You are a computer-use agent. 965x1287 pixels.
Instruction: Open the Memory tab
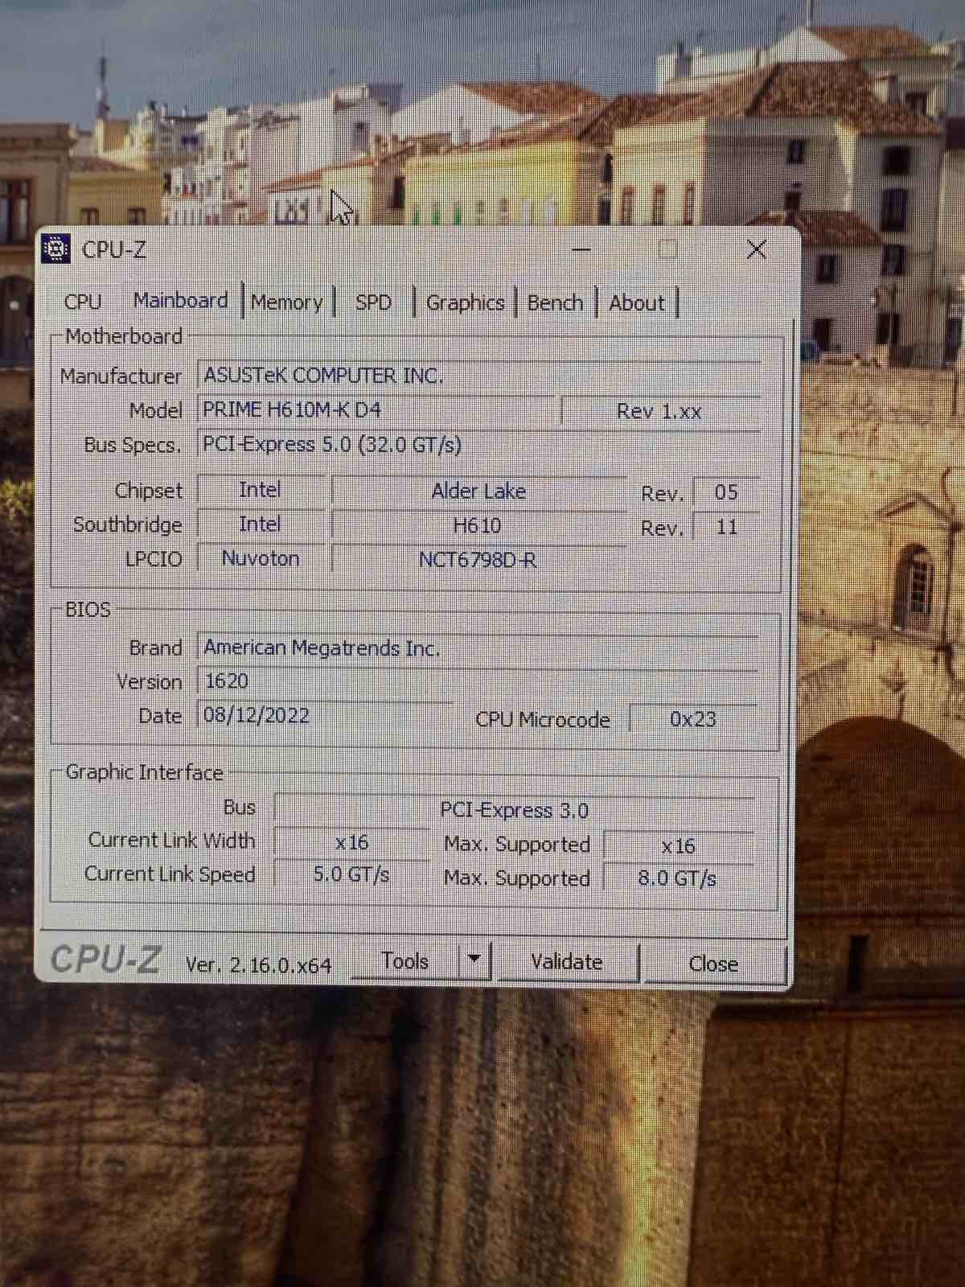(286, 302)
